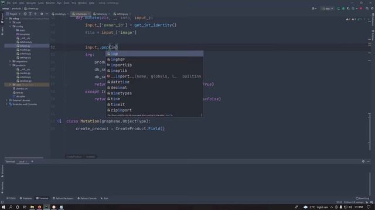Open the Terminal panel settings gear
The height and width of the screenshot is (210, 375).
(363, 162)
